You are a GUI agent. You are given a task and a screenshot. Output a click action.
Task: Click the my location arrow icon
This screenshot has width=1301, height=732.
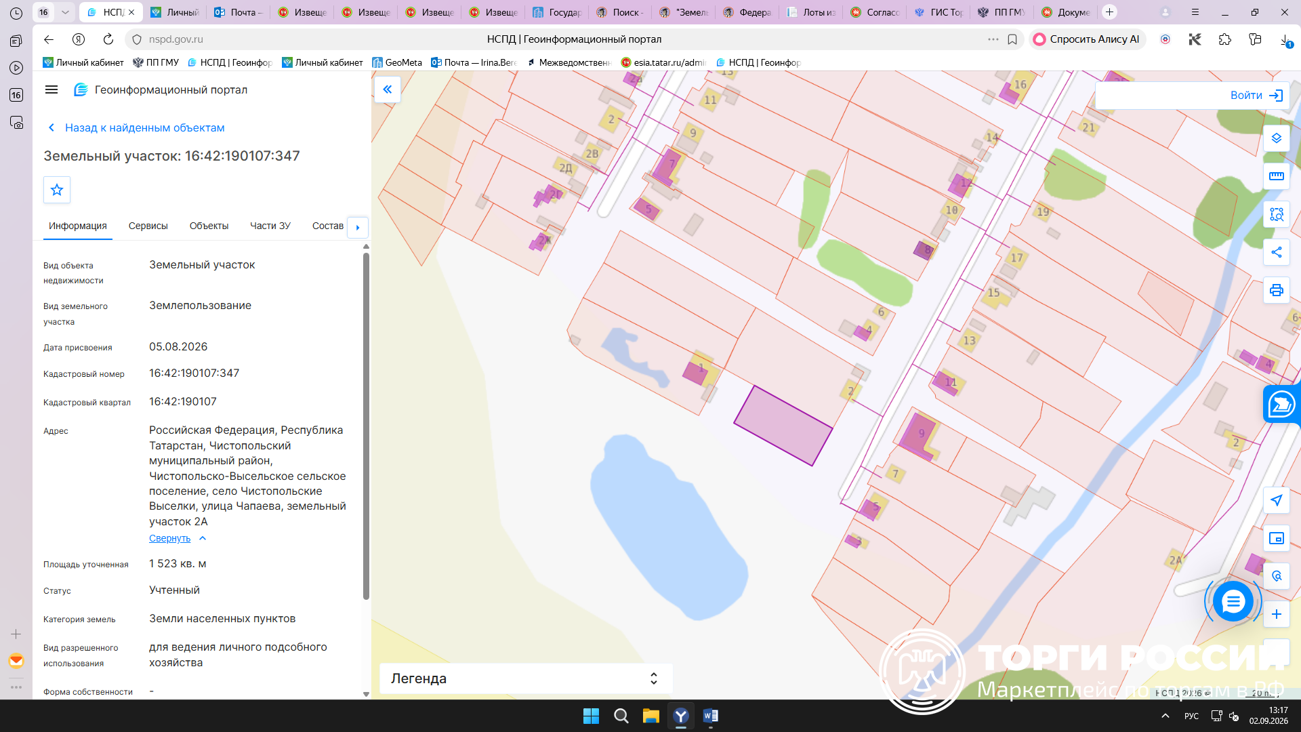pos(1277,500)
